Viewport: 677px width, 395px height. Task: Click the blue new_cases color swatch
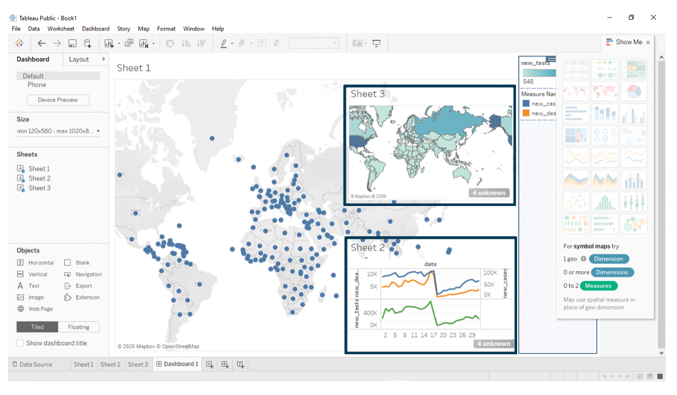[x=526, y=104]
